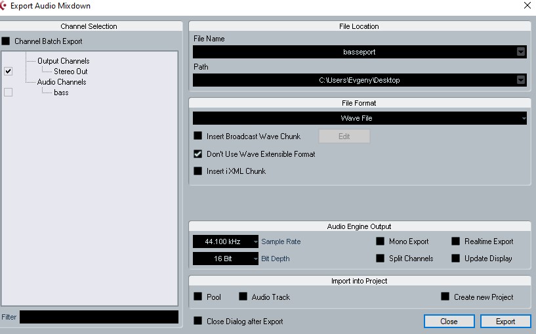
Task: Open the Wave File format dropdown
Action: point(360,118)
